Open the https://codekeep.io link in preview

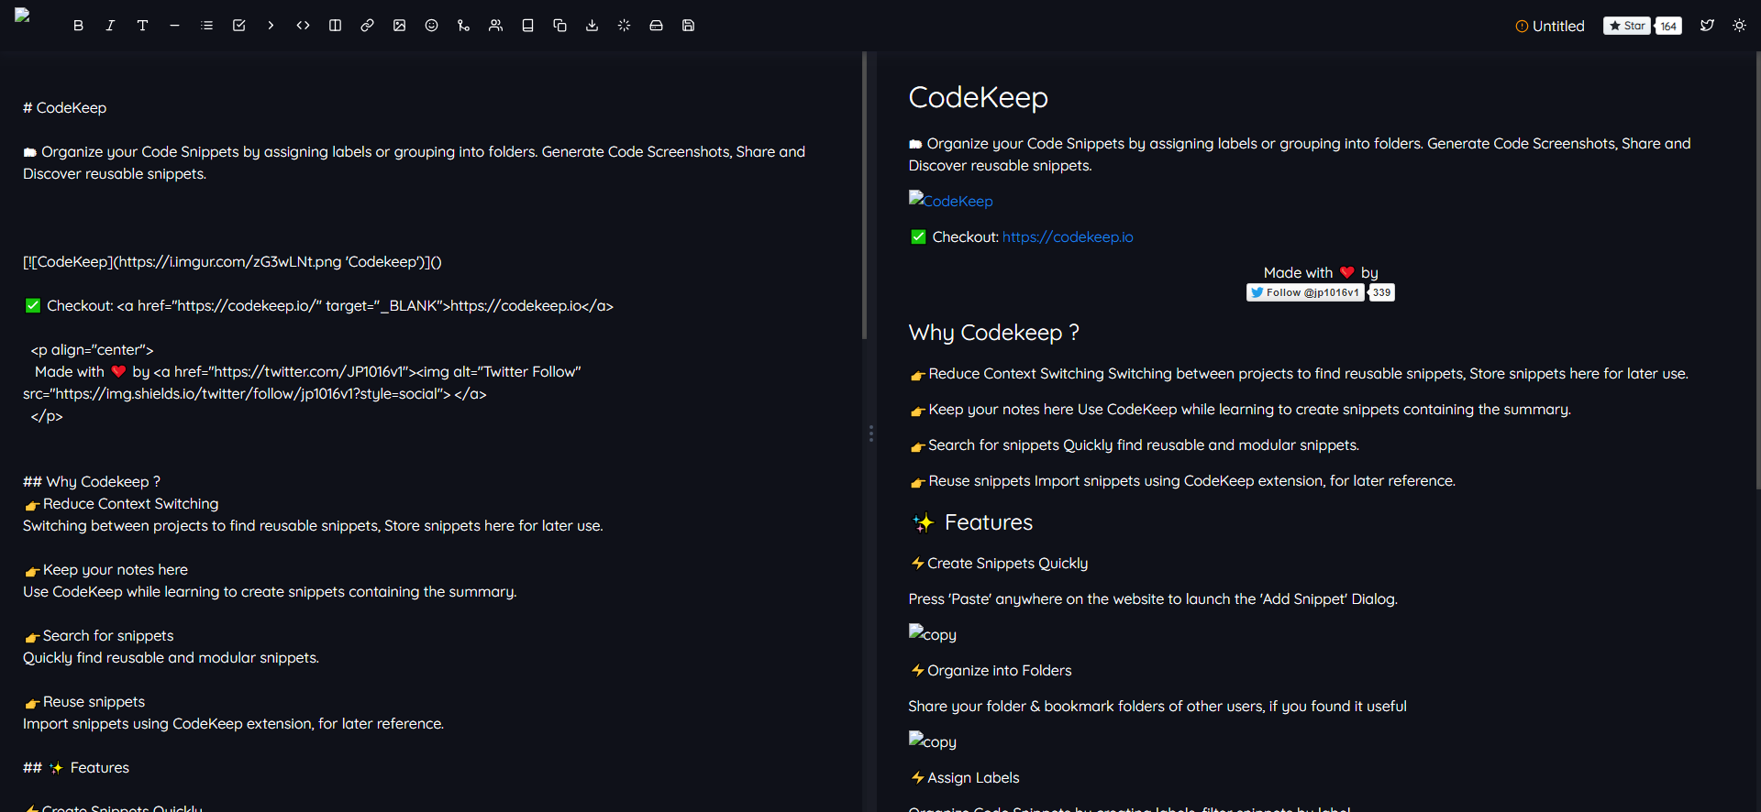click(x=1068, y=236)
